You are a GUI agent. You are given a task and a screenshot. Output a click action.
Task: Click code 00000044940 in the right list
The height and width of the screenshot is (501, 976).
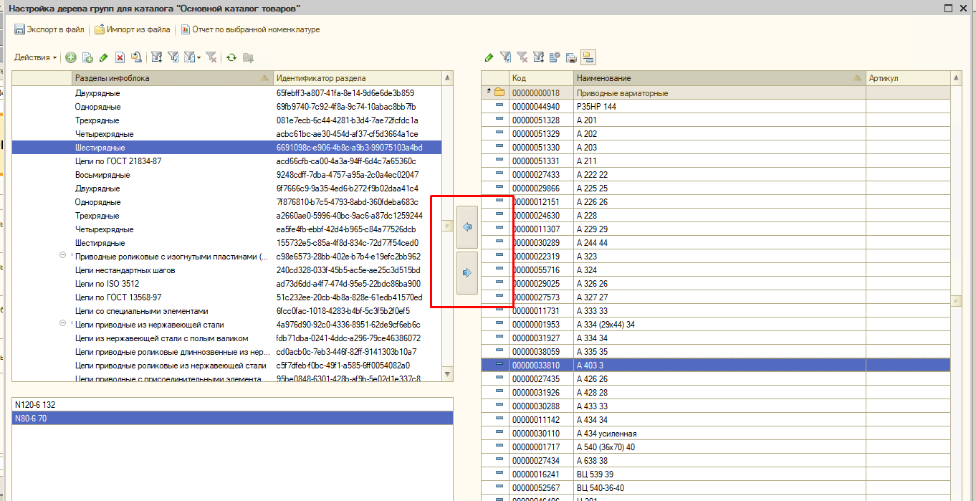(x=536, y=106)
